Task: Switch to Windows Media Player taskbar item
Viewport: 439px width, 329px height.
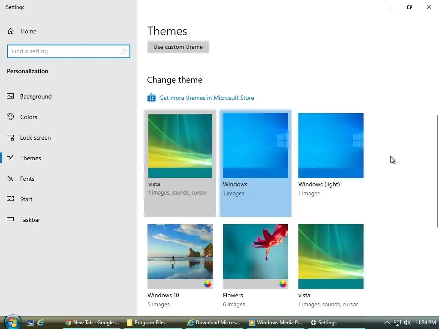Action: point(275,323)
